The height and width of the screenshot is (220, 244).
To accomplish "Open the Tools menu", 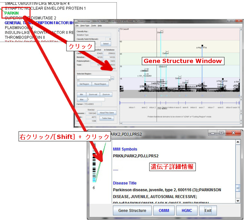I will click(94, 26).
